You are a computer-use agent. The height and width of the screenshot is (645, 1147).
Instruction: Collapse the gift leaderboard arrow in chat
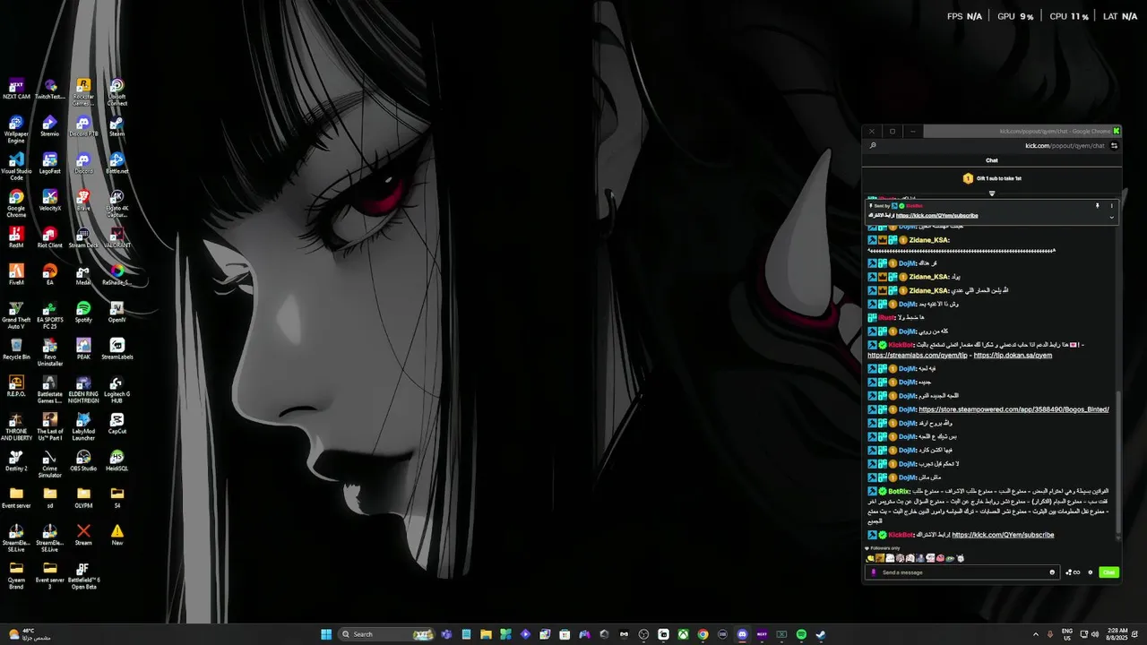pos(992,193)
